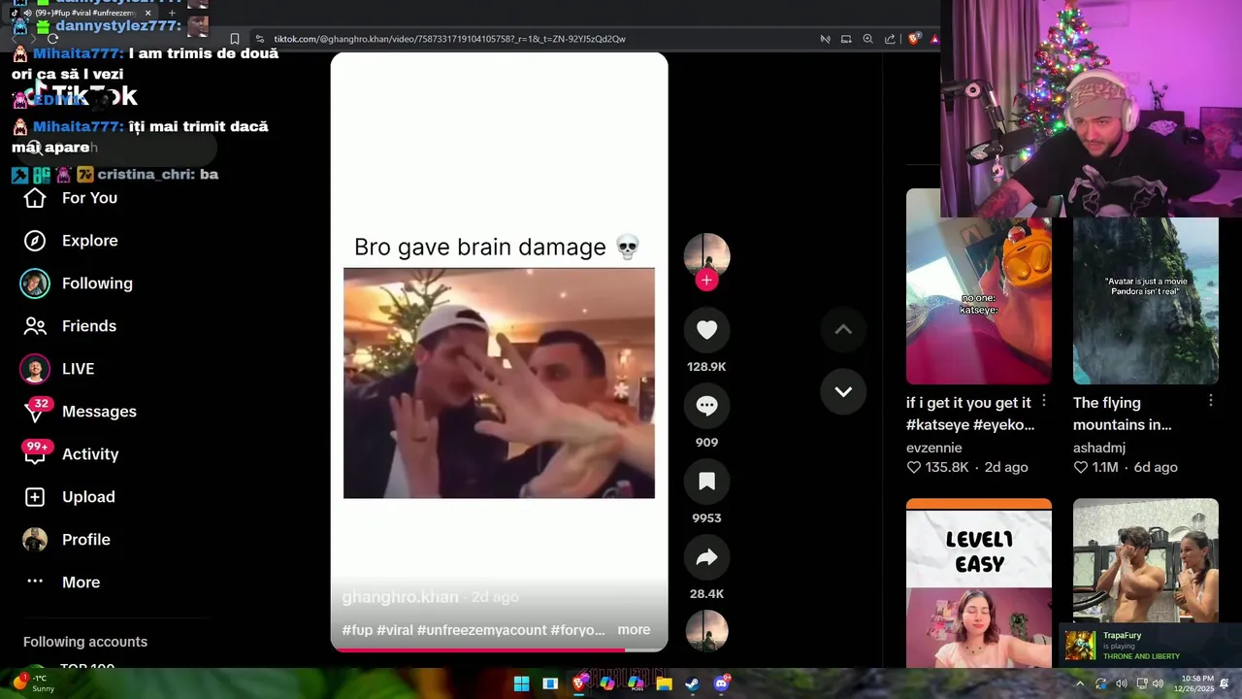Open the ashadmj profile link
Viewport: 1242px width, 699px height.
point(1099,448)
